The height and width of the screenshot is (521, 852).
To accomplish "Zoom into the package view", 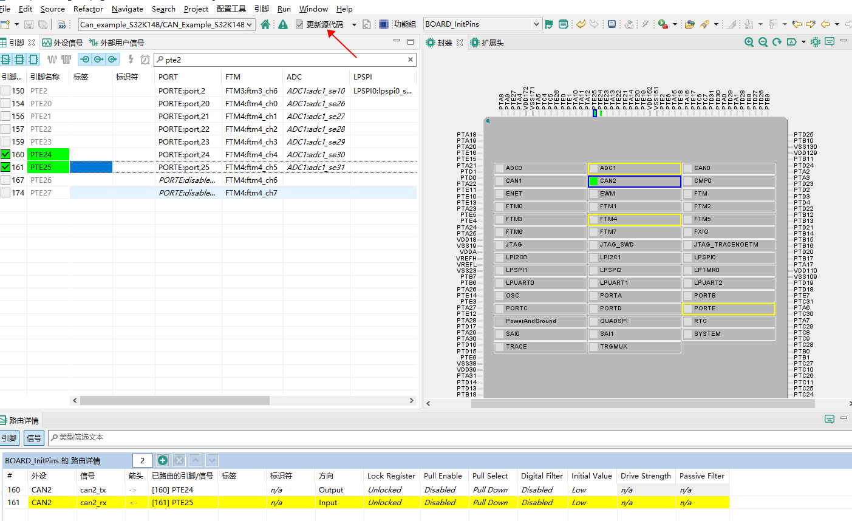I will (x=749, y=42).
